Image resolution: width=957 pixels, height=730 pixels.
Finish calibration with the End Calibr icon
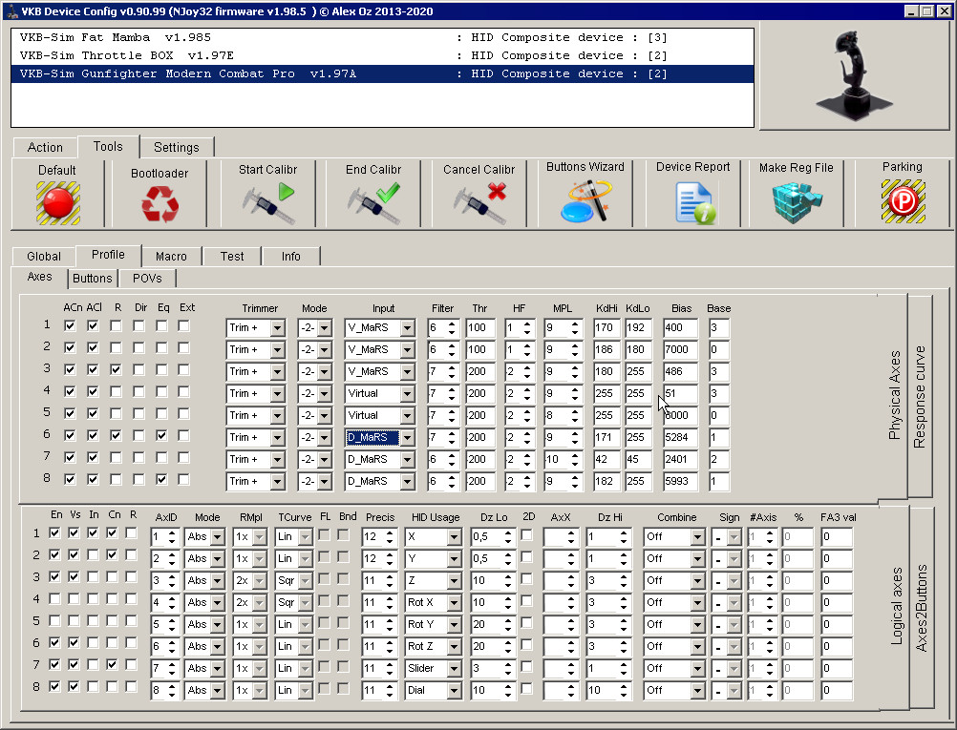coord(373,202)
